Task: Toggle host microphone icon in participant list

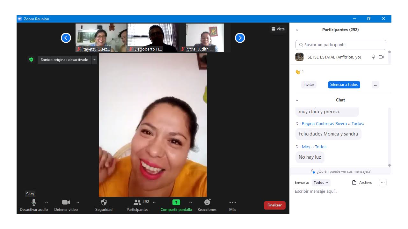Action: pos(374,57)
